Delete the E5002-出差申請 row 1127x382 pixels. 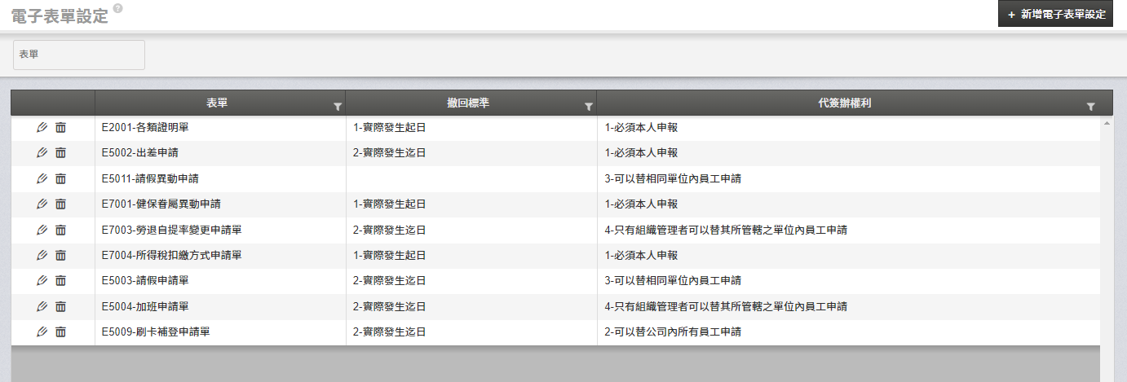point(60,152)
